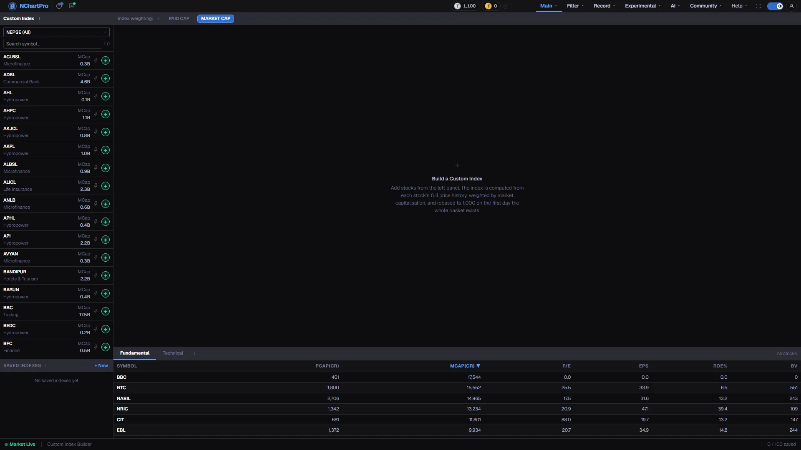Click info icon beside Index weighting
The image size is (801, 450).
pyautogui.click(x=158, y=18)
